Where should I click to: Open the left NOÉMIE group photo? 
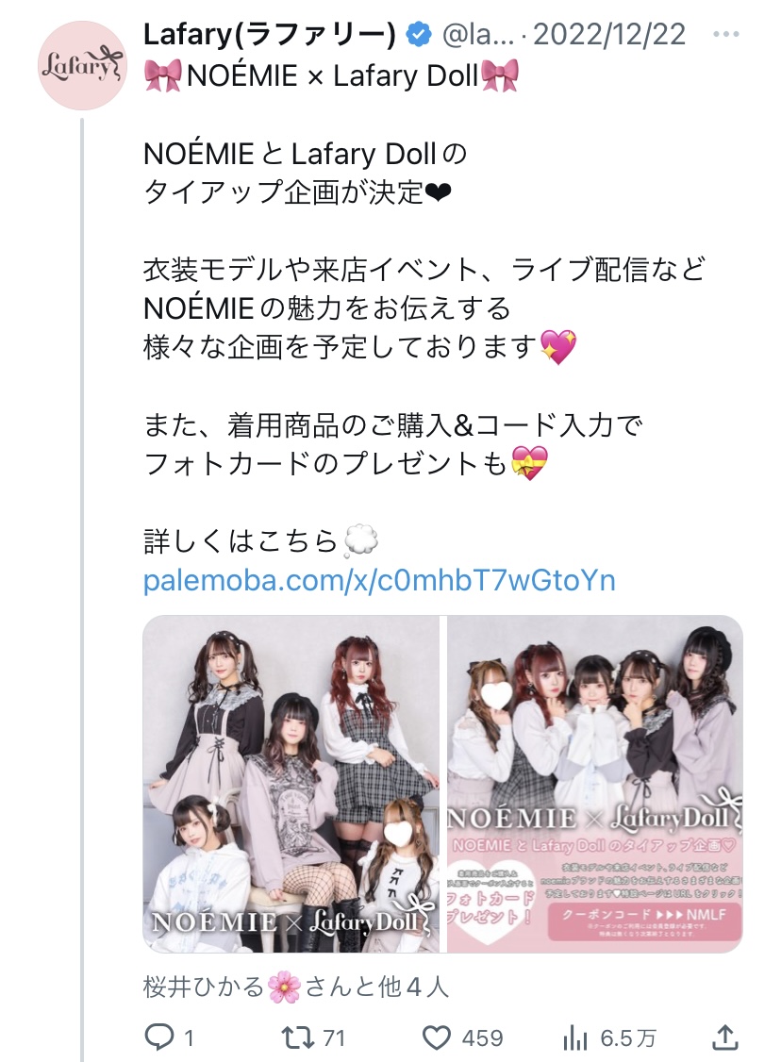(x=291, y=784)
